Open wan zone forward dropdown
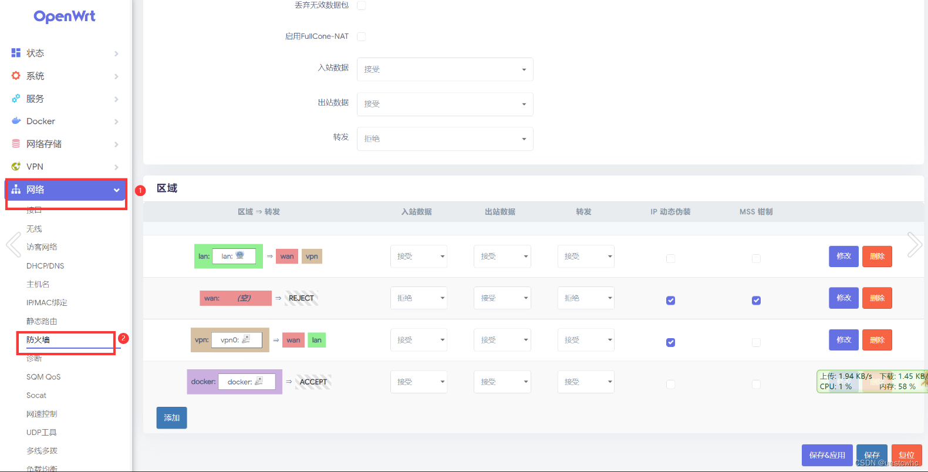928x472 pixels. tap(586, 298)
